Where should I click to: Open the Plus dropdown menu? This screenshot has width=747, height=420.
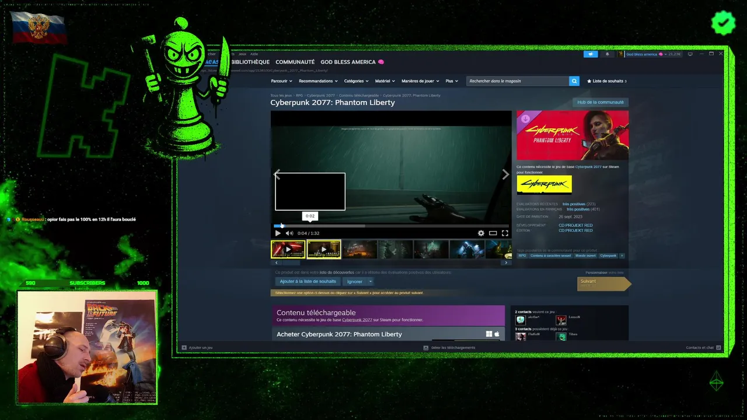[x=452, y=81]
